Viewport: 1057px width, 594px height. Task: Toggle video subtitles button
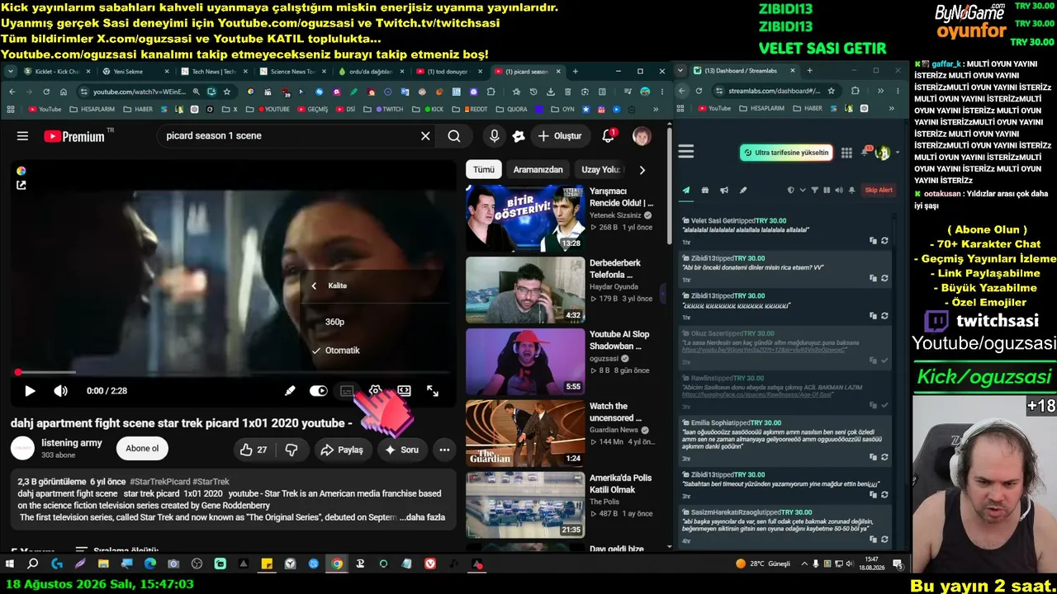coord(347,391)
